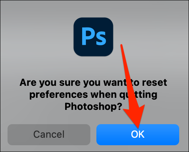Click the blue OK button
Image resolution: width=189 pixels, height=152 pixels.
pos(138,135)
